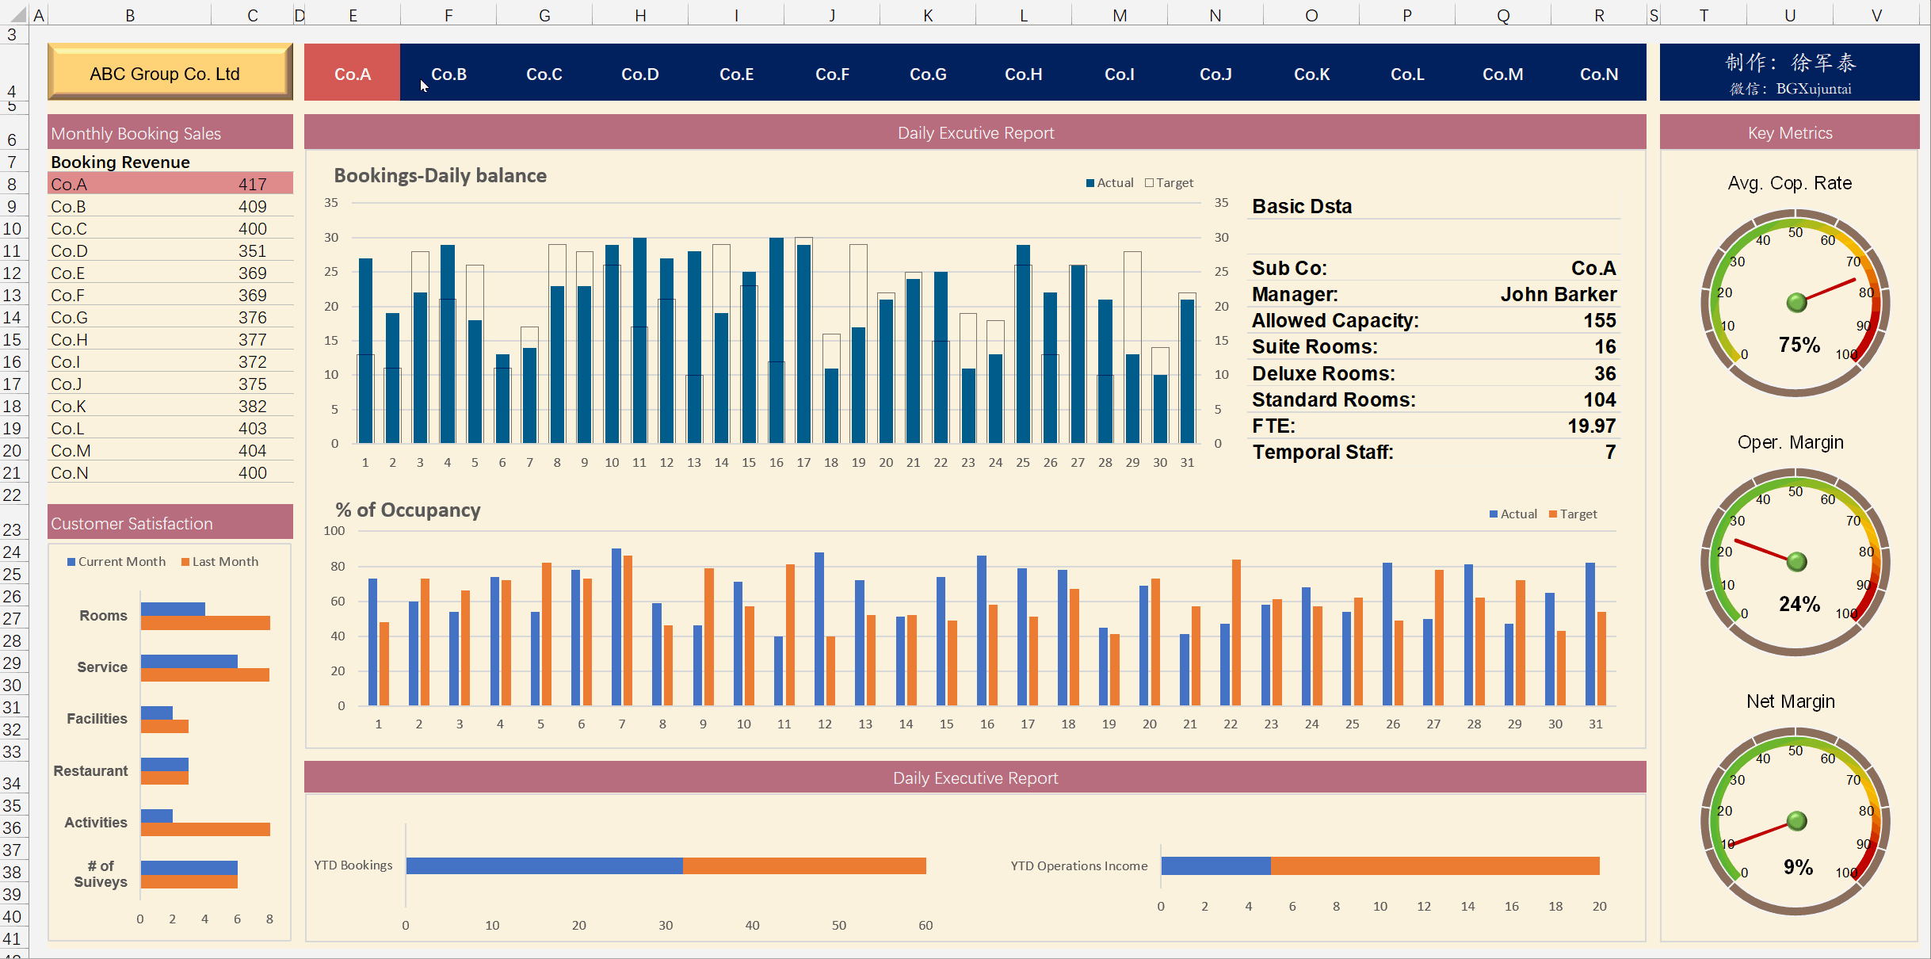
Task: Switch to the Co.N company tab
Action: (x=1599, y=74)
